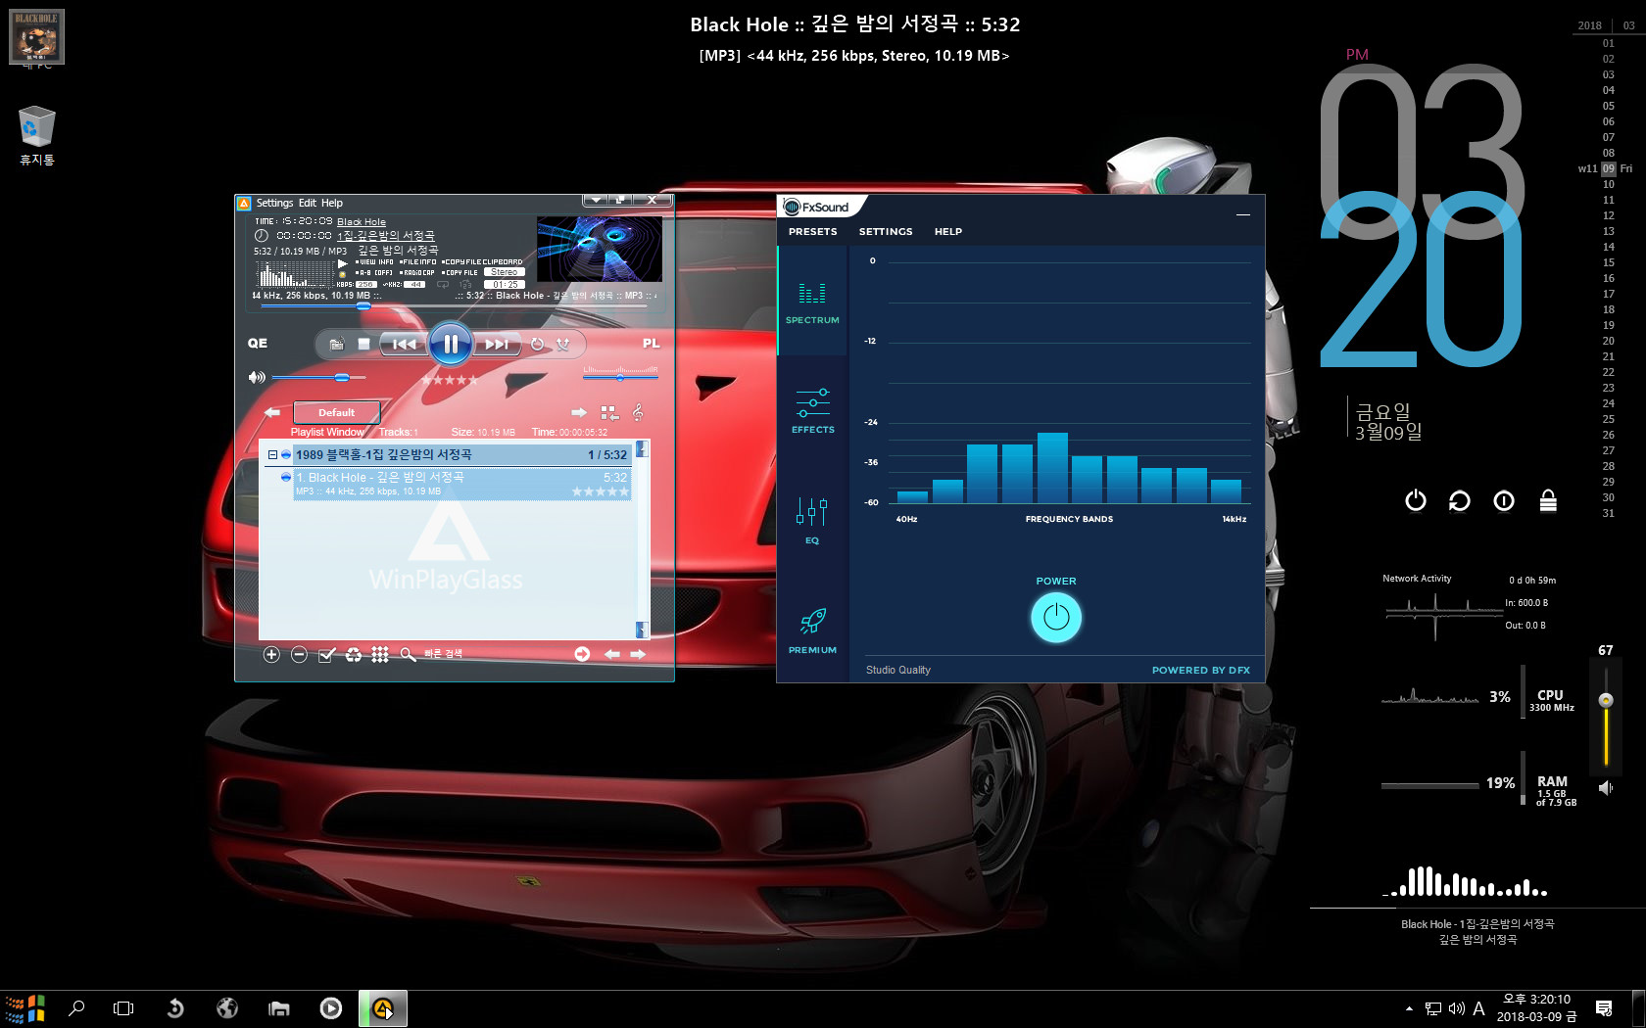The height and width of the screenshot is (1028, 1646).
Task: Toggle shuffle mode in the player
Action: point(563,344)
